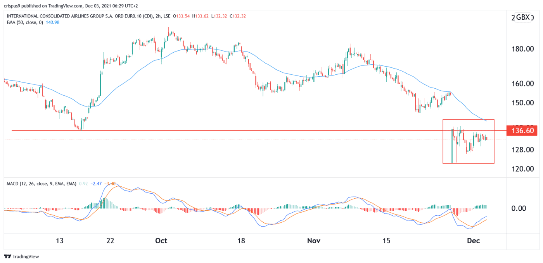Image resolution: width=543 pixels, height=263 pixels.
Task: Select the Dec label on the time axis
Action: pos(474,241)
